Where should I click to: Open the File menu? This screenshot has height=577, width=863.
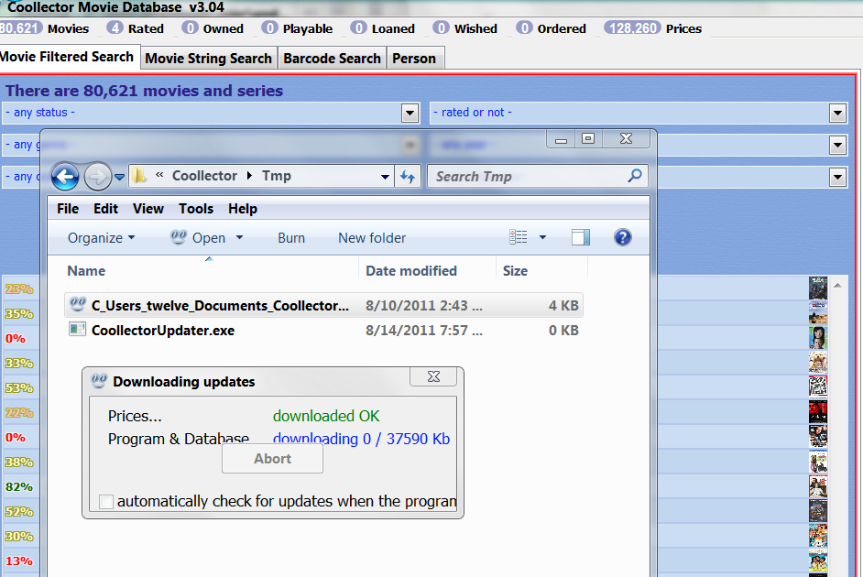(x=68, y=209)
